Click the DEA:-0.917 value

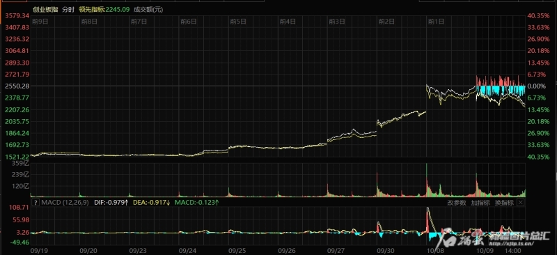tap(152, 203)
